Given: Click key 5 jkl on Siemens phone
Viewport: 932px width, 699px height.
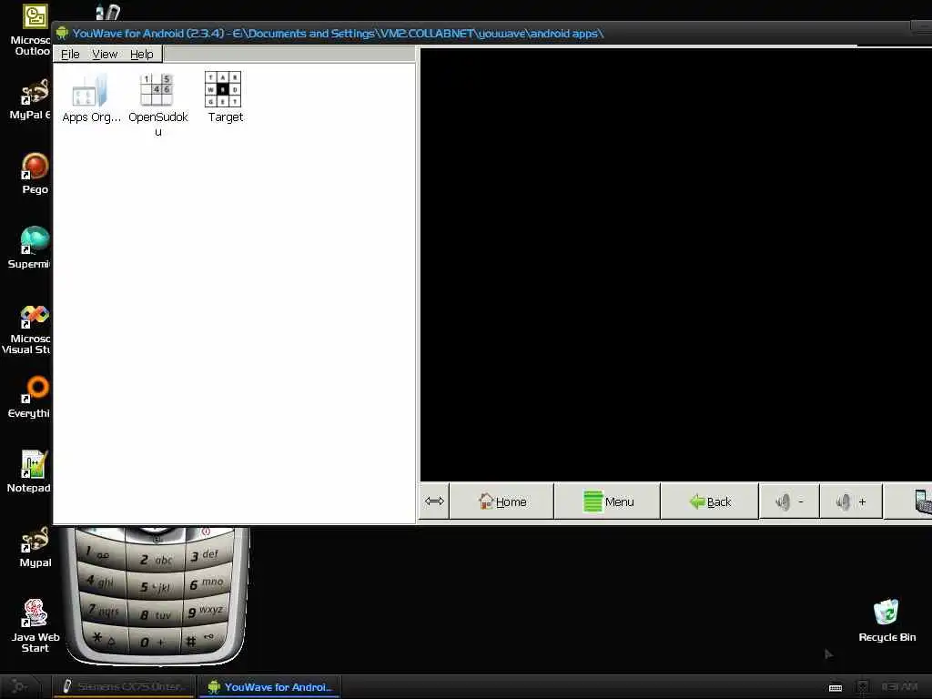Looking at the screenshot, I should coord(156,586).
